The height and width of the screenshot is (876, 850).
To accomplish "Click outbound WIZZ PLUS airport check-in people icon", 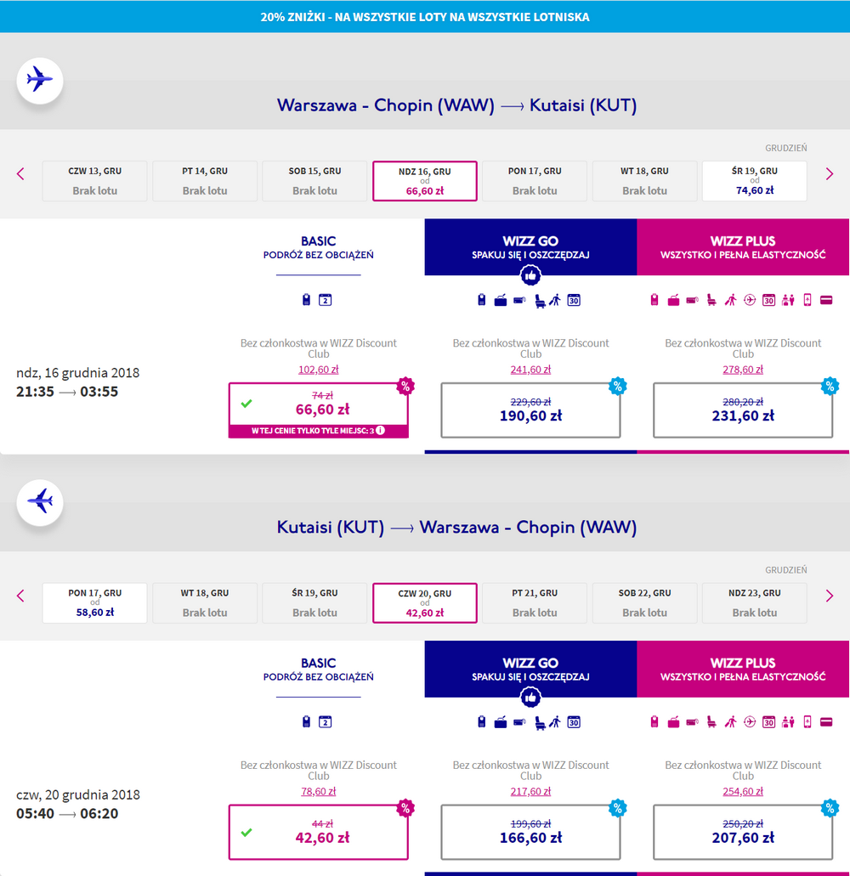I will coord(788,301).
